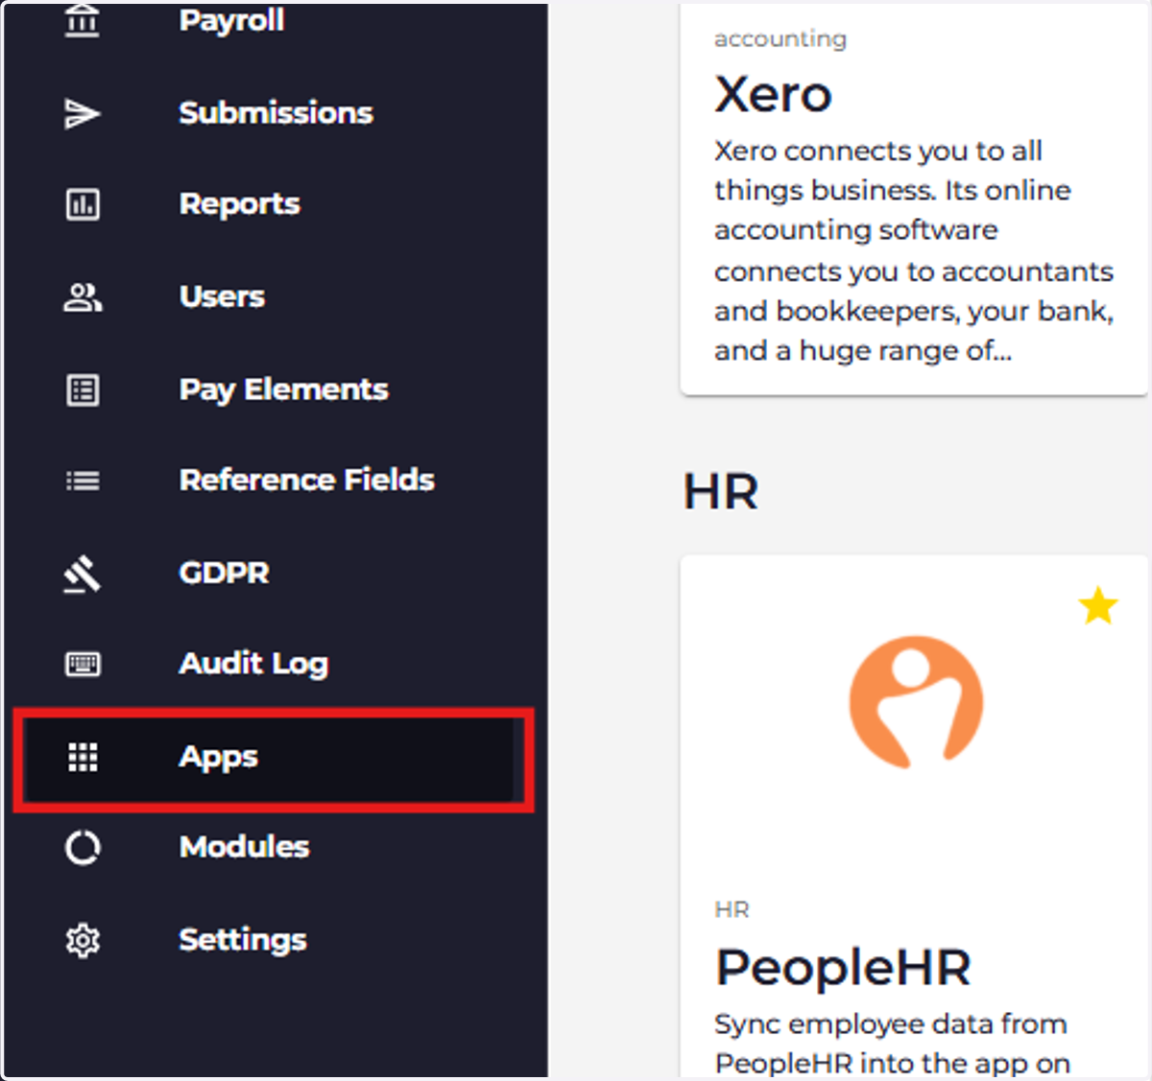Open the PeopleHR app card title
This screenshot has width=1152, height=1081.
tap(843, 967)
